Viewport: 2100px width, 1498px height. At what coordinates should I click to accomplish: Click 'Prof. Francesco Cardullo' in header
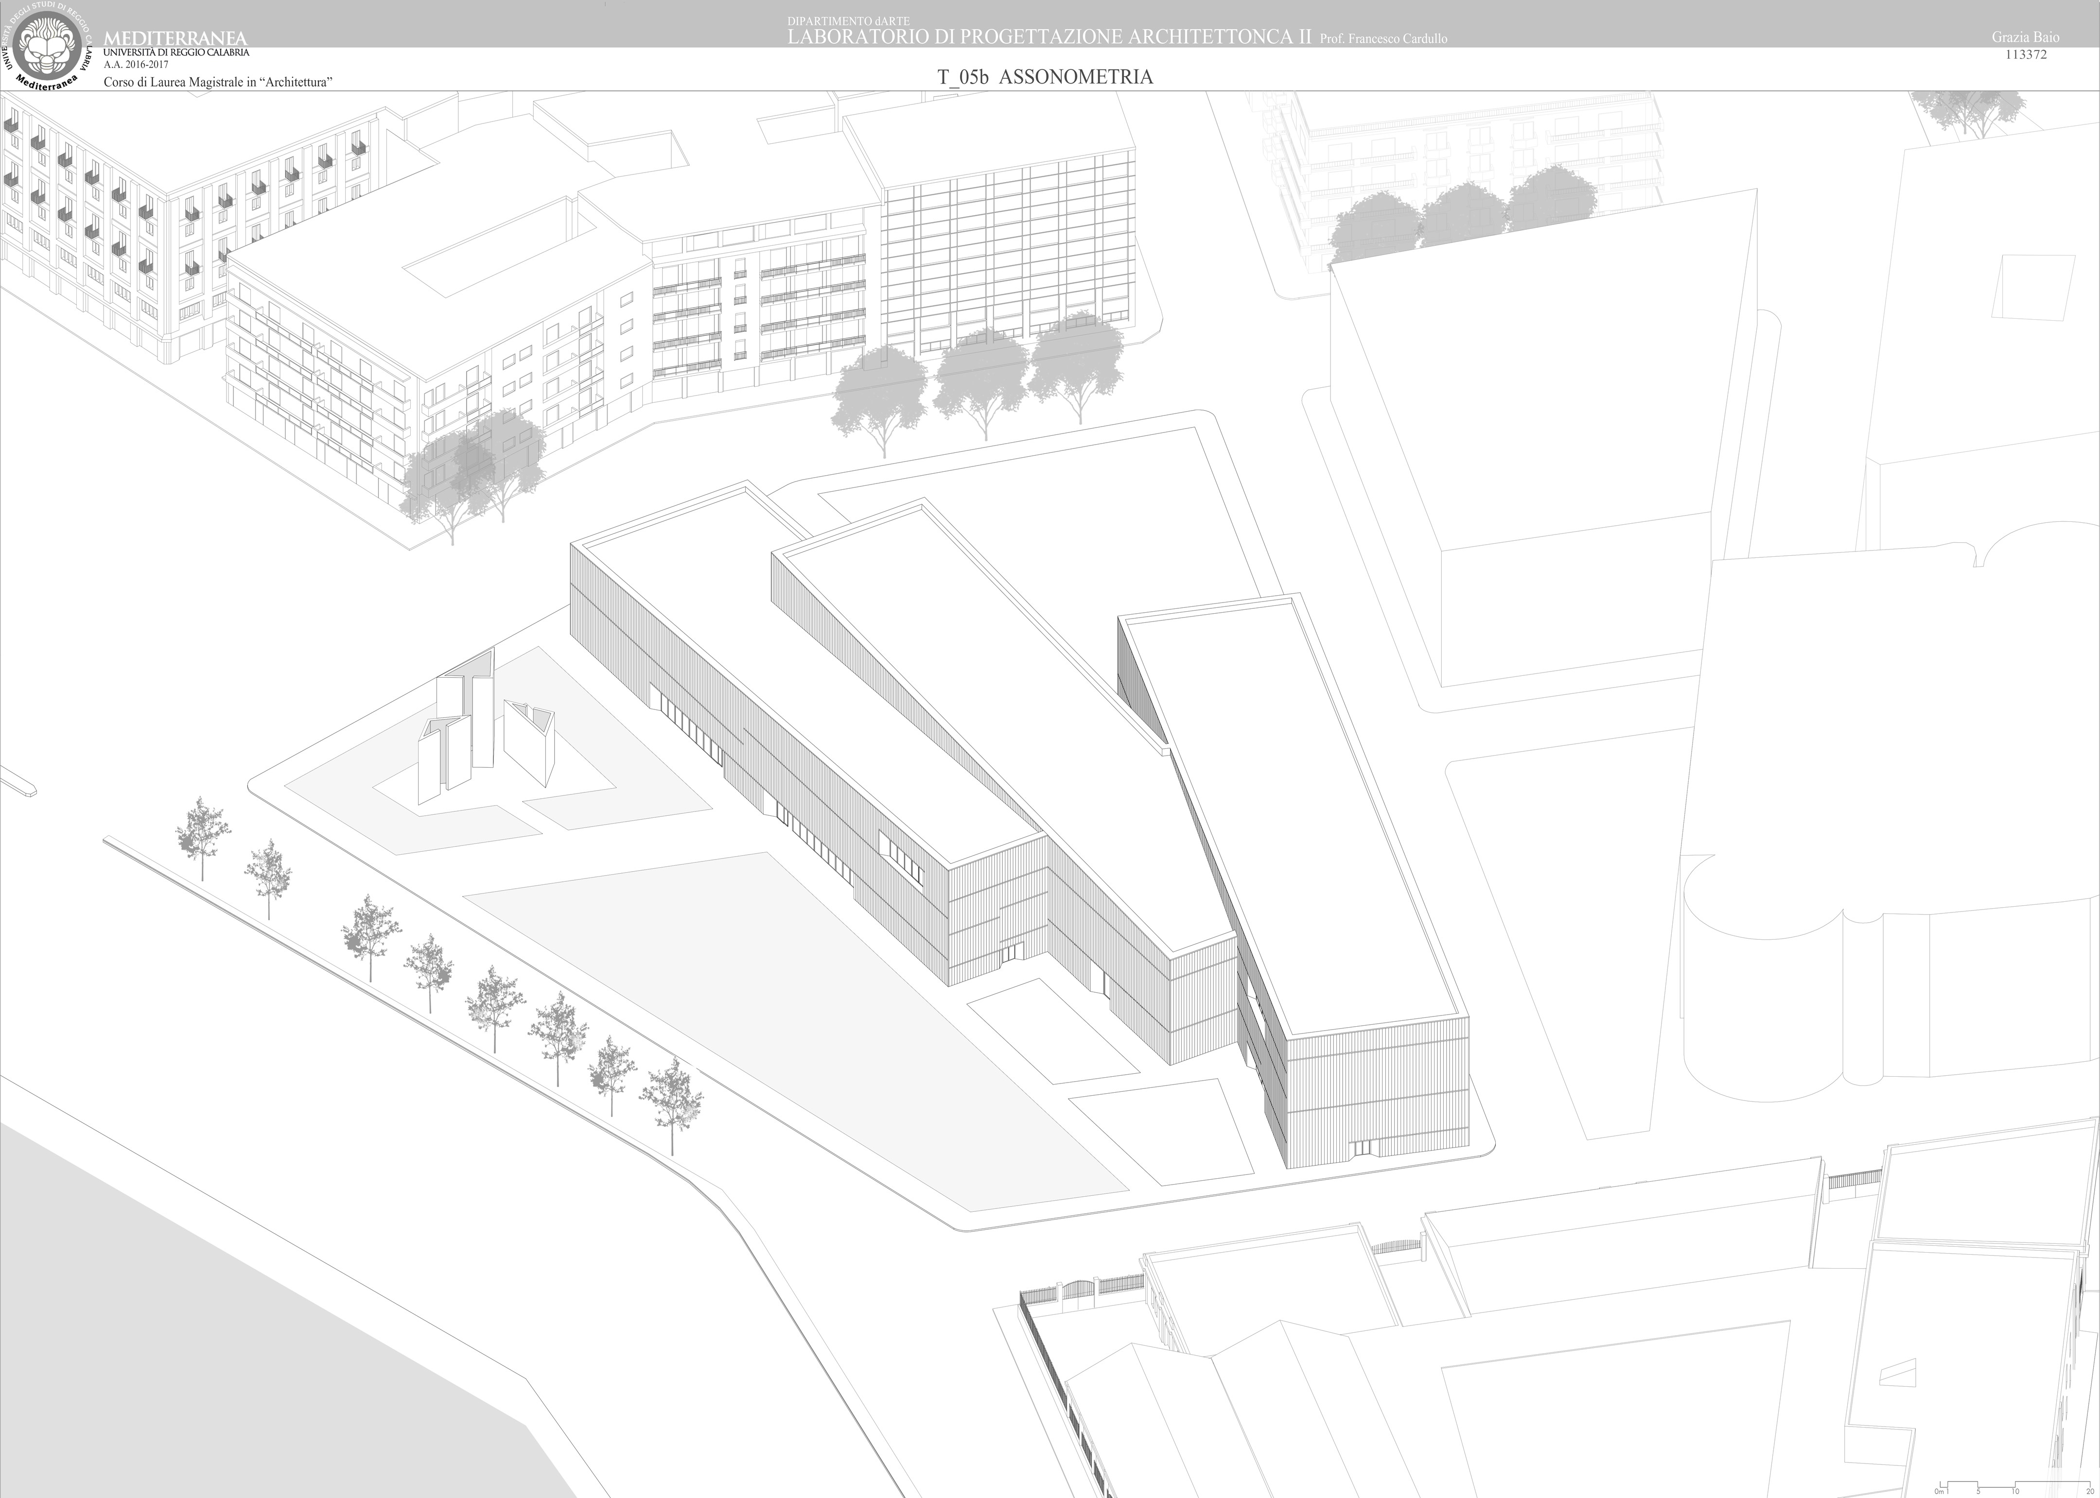coord(1383,39)
